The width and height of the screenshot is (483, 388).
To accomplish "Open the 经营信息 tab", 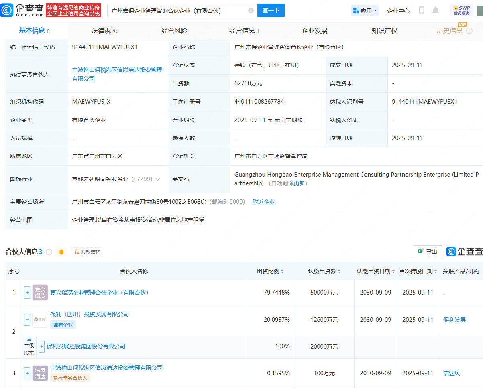I will pos(244,31).
